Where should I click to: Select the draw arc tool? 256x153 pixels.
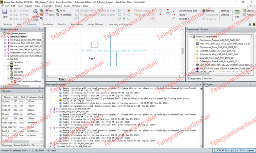tap(124, 14)
